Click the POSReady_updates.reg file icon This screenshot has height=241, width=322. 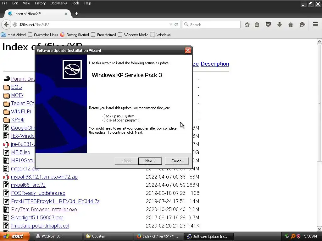6,193
